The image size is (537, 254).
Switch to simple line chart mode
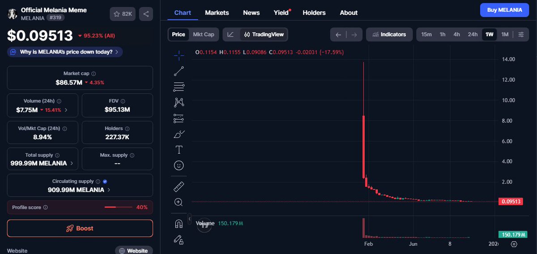[230, 34]
